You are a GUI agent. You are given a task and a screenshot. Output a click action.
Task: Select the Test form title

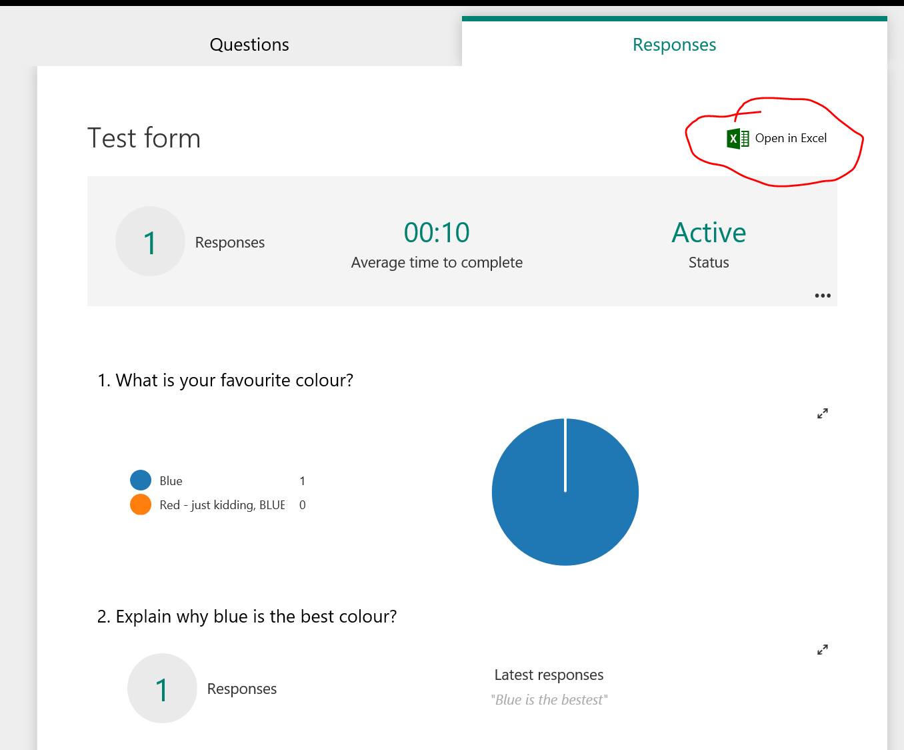pos(144,138)
